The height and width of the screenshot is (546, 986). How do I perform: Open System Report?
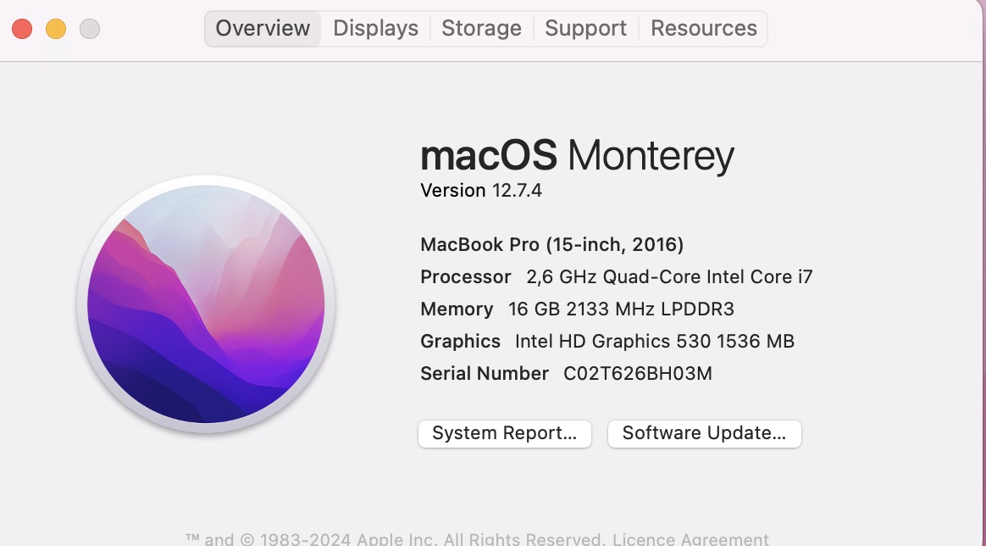[x=504, y=433]
